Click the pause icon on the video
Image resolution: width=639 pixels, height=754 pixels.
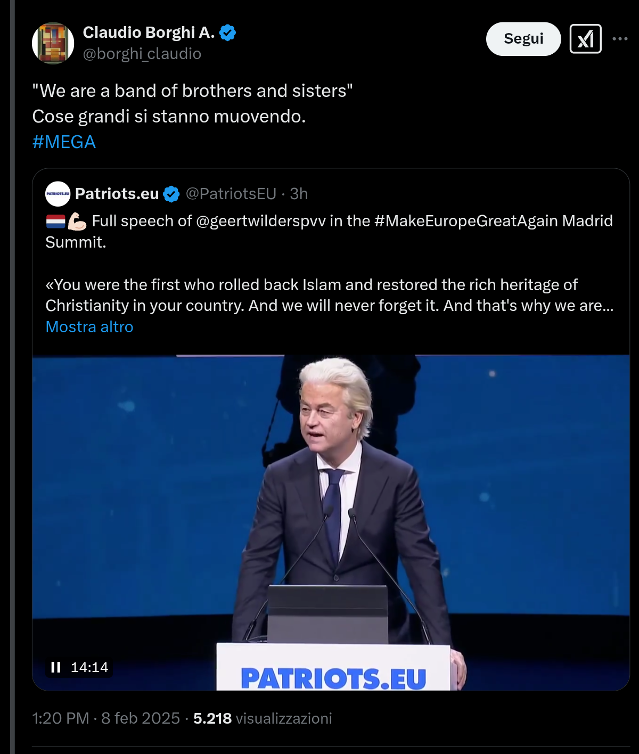[55, 666]
